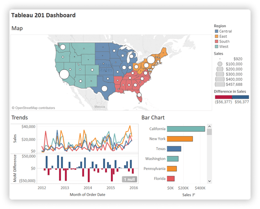This screenshot has height=209, width=260.
Task: Click the bar chart scrollbar thumb
Action: (209, 132)
